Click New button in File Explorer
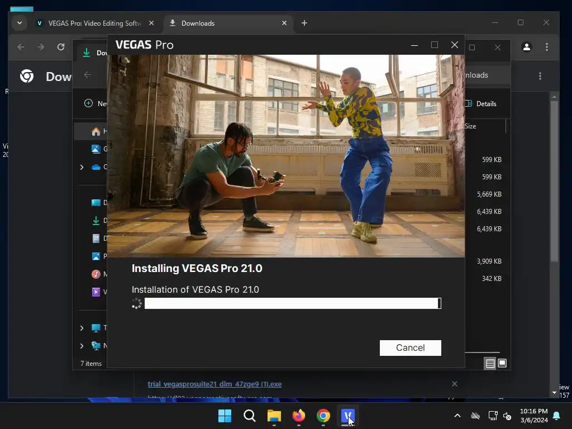The width and height of the screenshot is (572, 429). pos(95,103)
